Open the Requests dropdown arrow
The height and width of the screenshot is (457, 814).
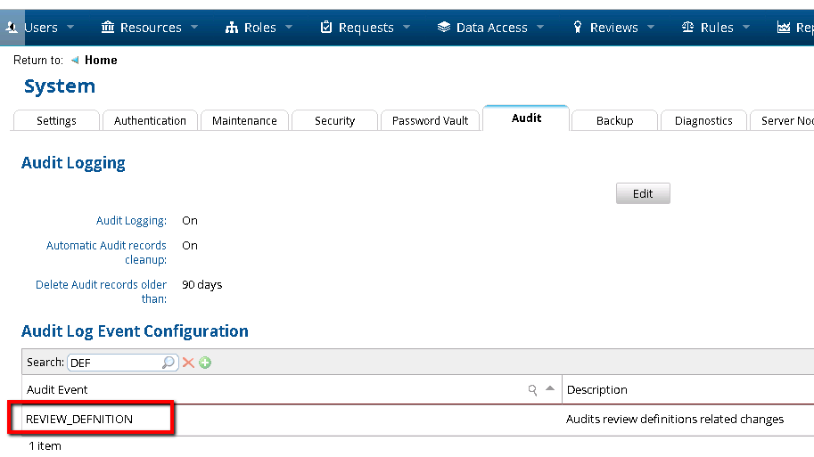(x=407, y=28)
